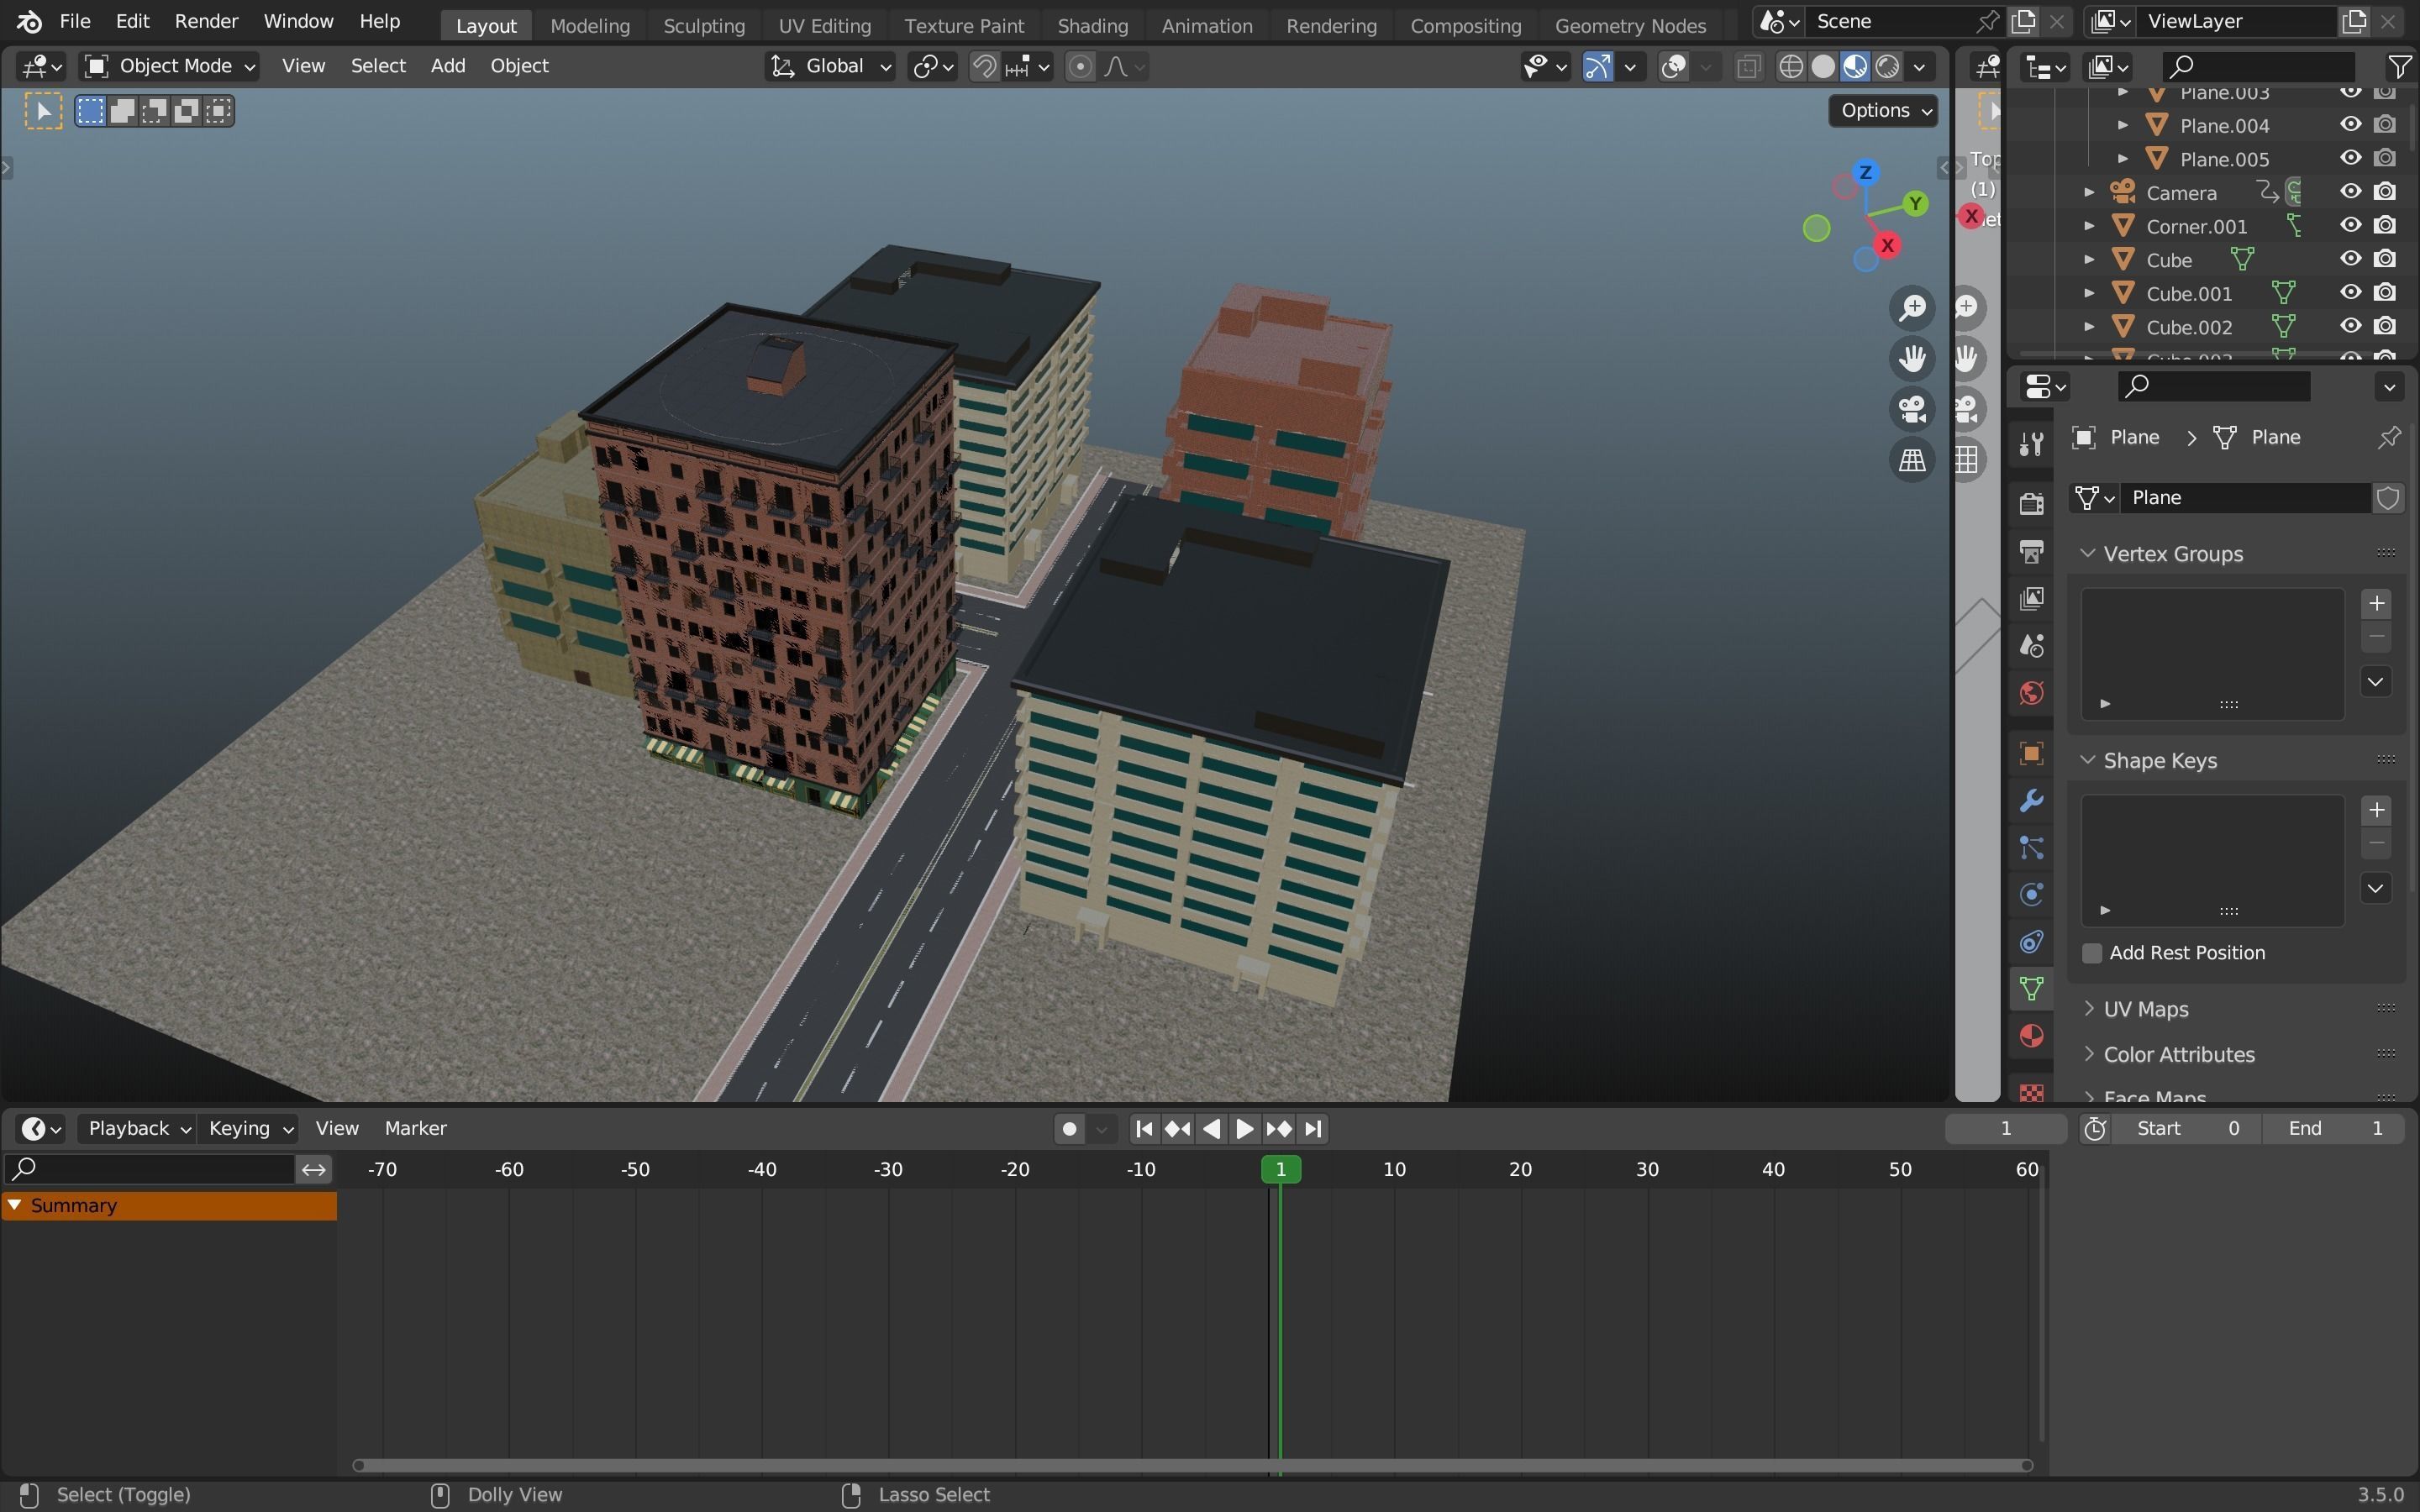The width and height of the screenshot is (2420, 1512).
Task: Click the End frame field
Action: click(2335, 1129)
